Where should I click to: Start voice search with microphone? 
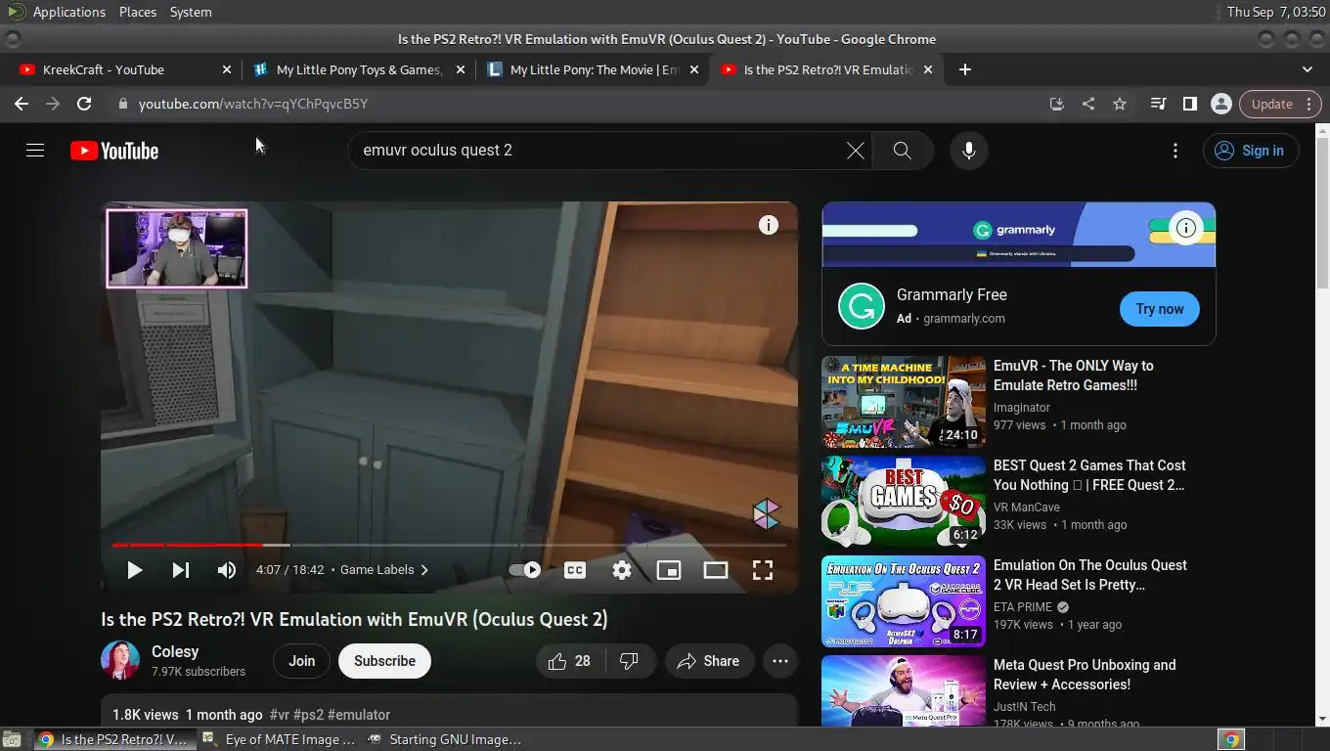point(968,151)
